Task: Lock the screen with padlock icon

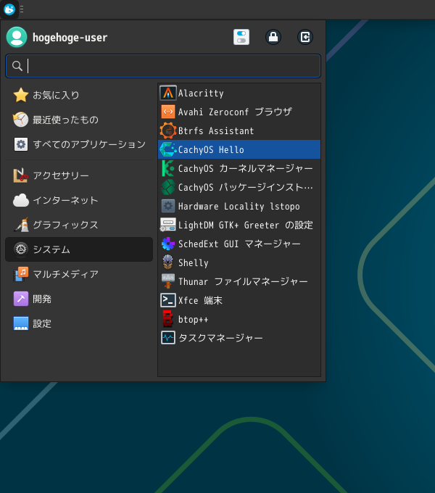Action: point(273,37)
